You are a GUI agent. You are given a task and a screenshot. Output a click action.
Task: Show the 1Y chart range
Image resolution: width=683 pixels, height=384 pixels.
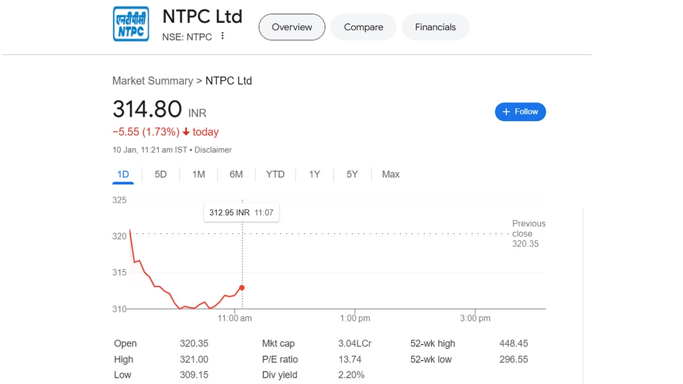314,175
